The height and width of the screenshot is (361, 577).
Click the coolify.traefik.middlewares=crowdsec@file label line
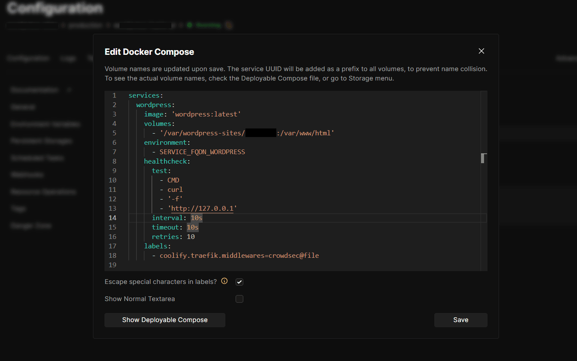click(239, 256)
